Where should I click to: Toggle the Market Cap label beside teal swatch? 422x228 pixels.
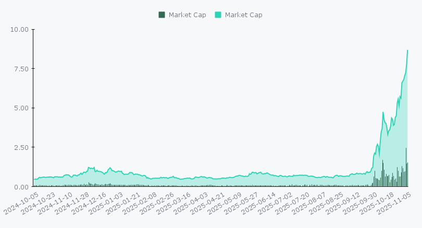(x=244, y=15)
